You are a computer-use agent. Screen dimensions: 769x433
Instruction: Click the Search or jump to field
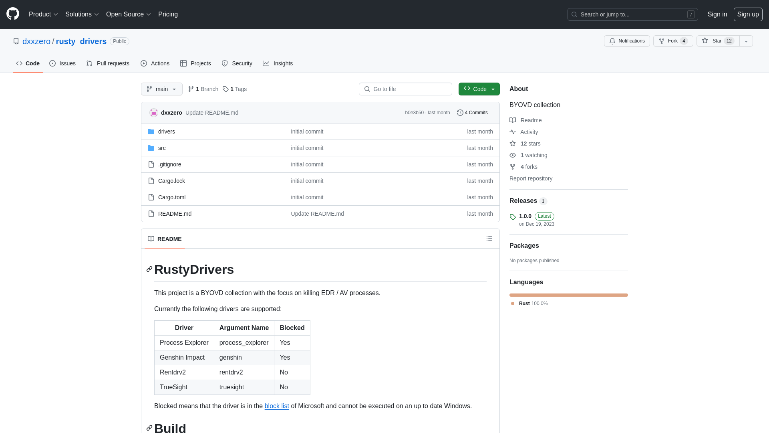coord(633,14)
